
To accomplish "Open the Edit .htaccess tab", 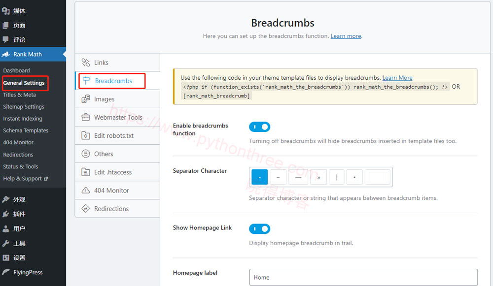I will click(118, 172).
